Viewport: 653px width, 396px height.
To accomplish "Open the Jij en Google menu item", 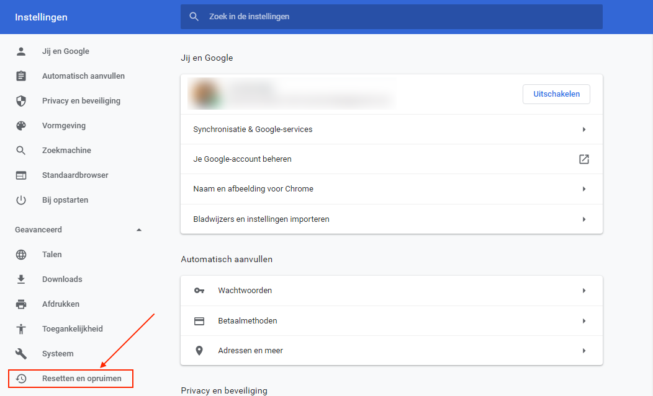I will coord(65,51).
